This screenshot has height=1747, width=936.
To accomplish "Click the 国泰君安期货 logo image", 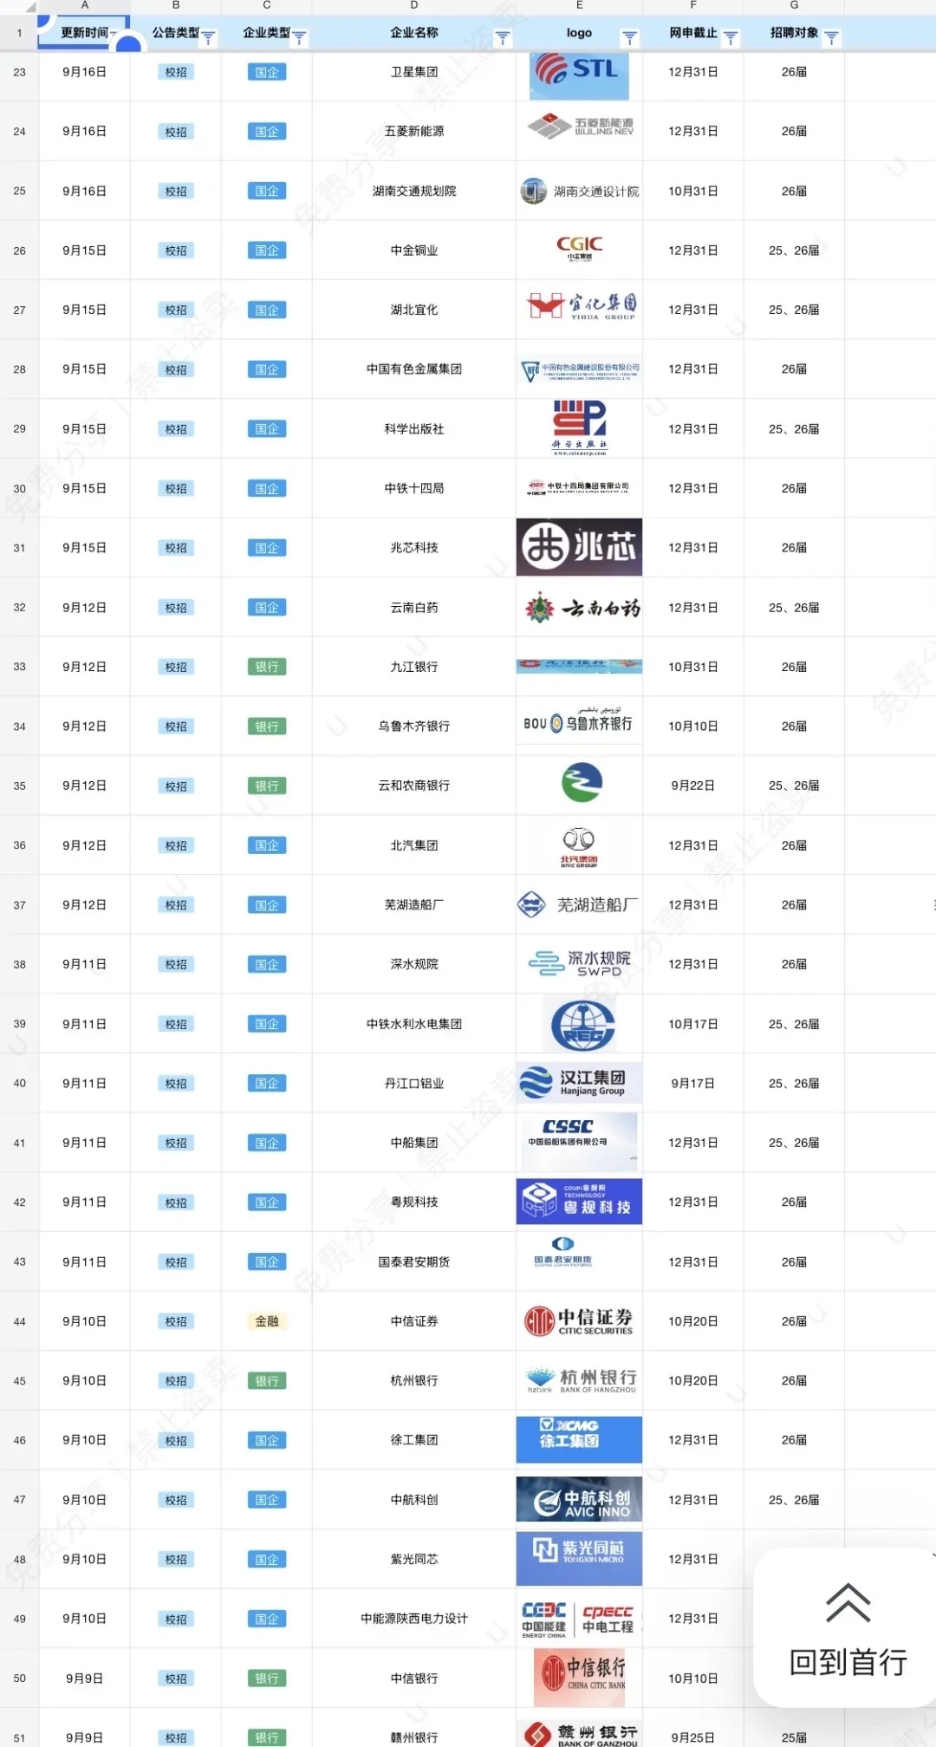I will 563,1253.
